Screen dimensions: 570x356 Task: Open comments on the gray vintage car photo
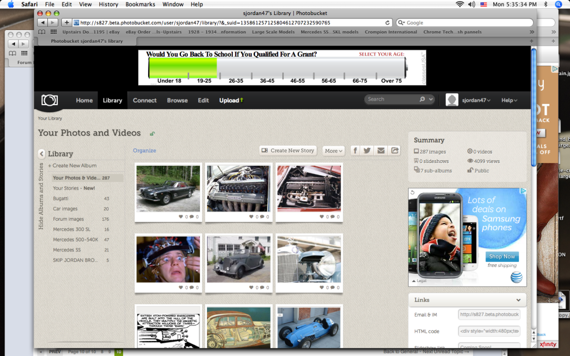coord(262,288)
